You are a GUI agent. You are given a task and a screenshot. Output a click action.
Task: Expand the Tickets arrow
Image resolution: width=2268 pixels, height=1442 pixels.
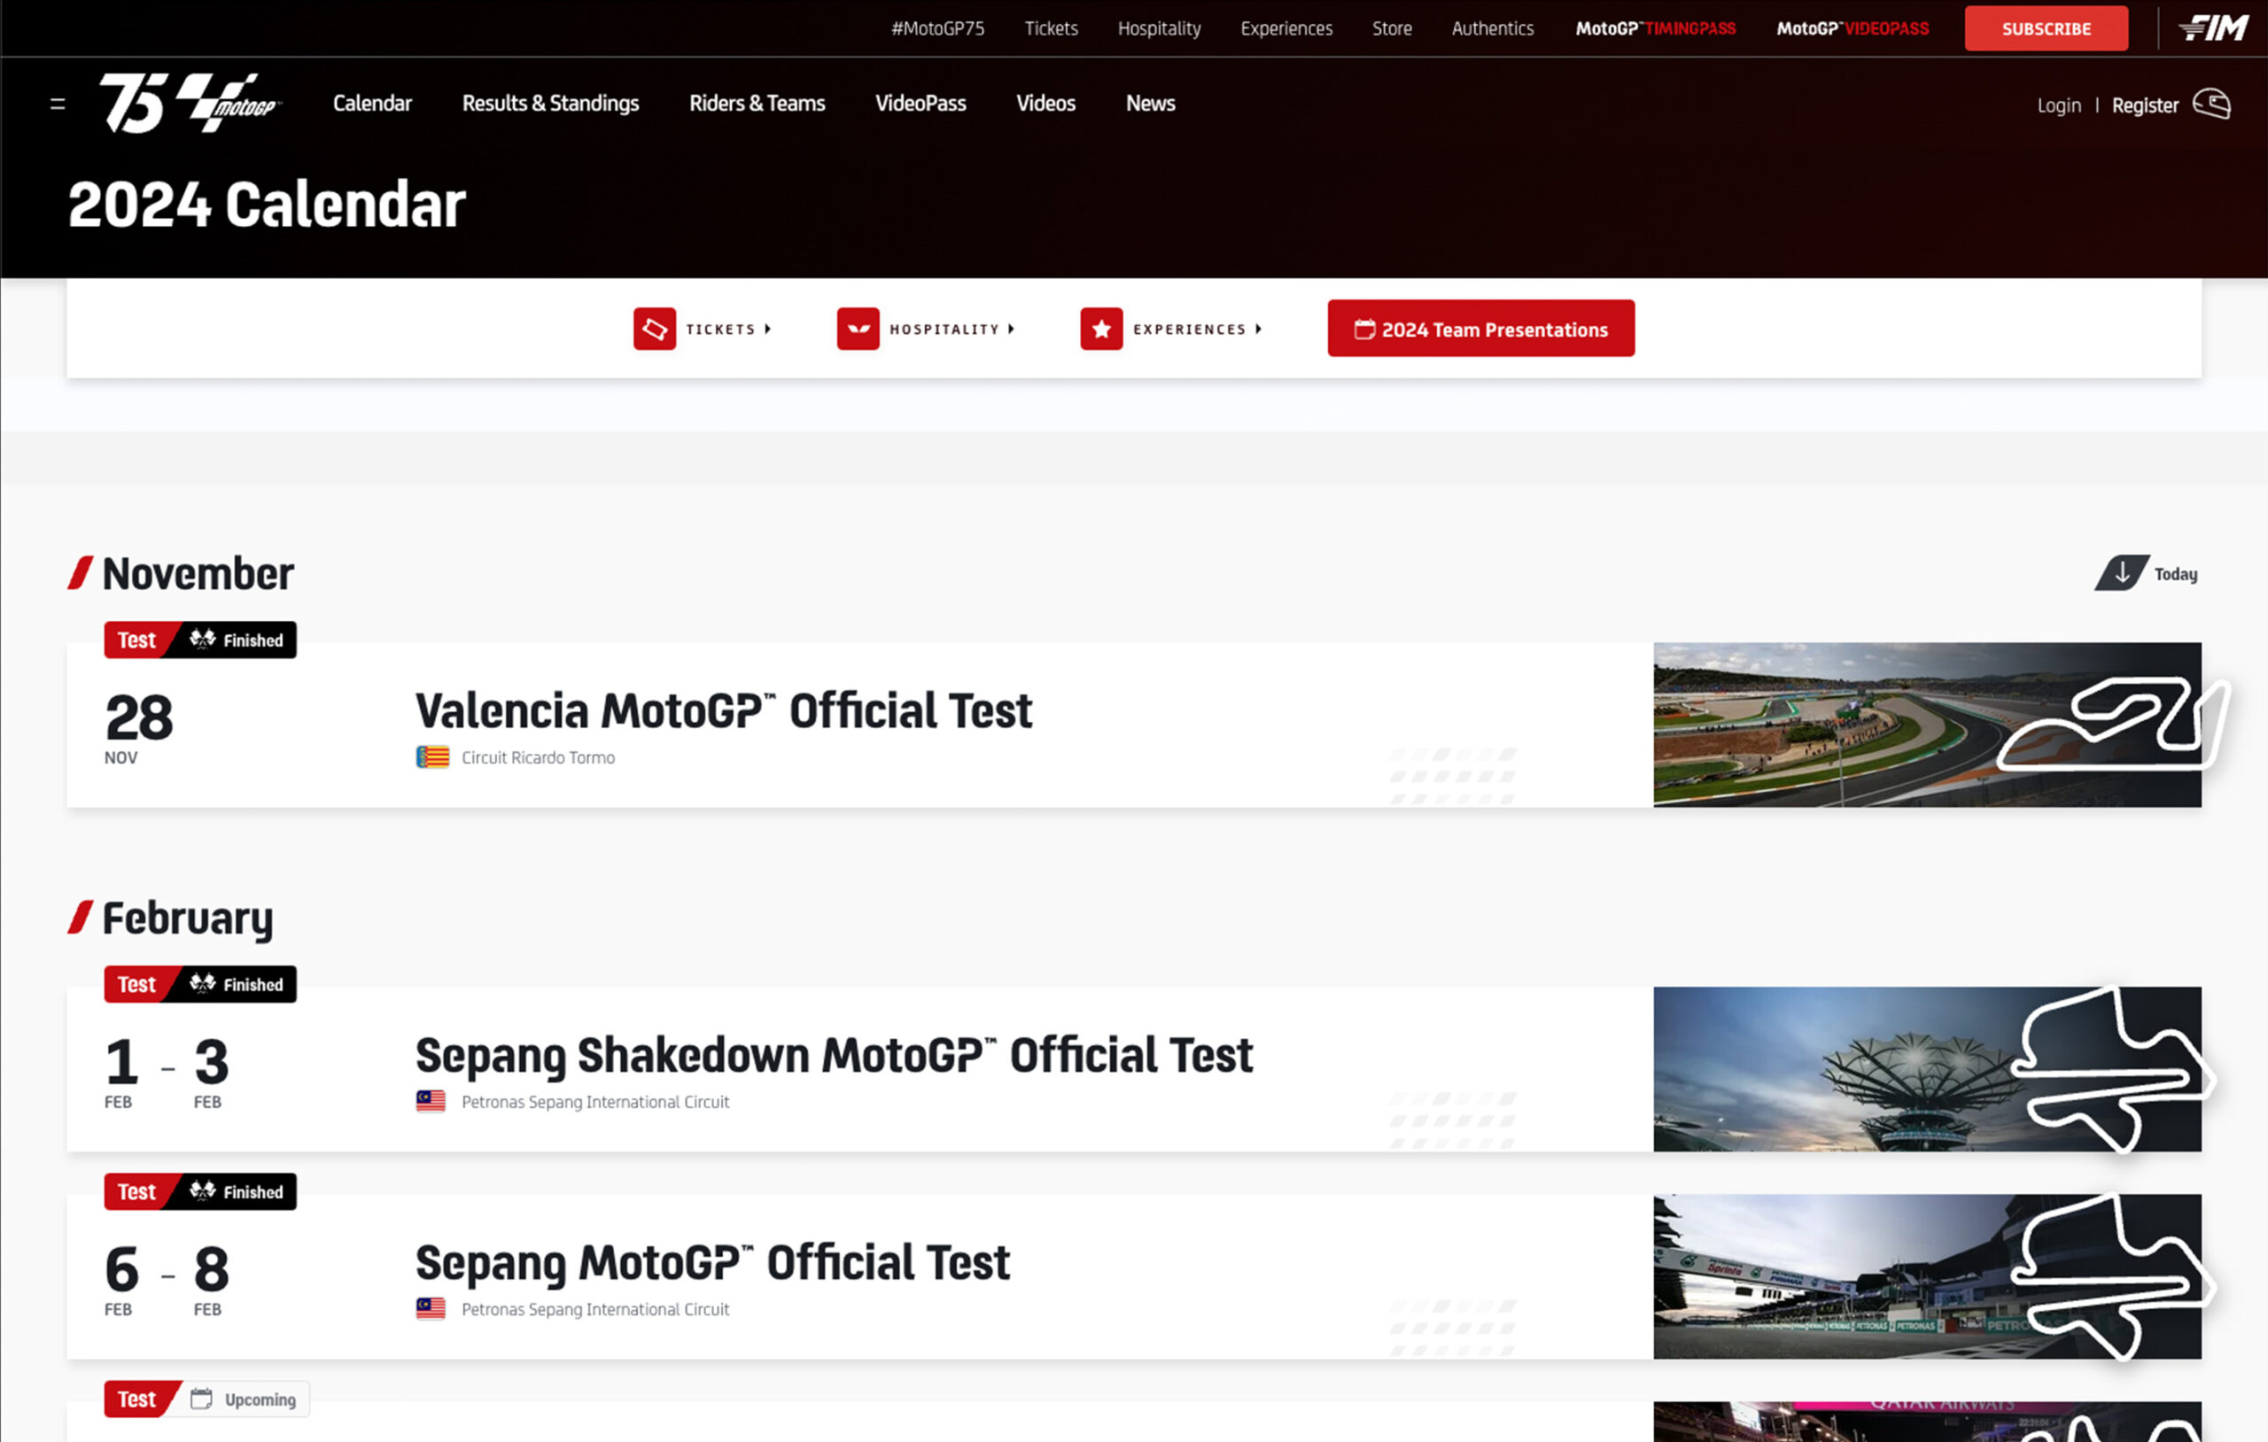769,329
